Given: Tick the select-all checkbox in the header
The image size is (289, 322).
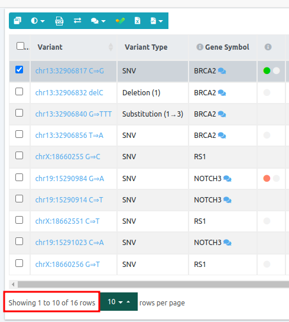Looking at the screenshot, I should (20, 46).
